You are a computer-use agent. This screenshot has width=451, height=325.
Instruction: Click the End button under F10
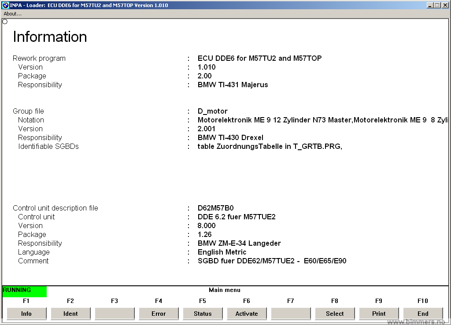(x=423, y=314)
